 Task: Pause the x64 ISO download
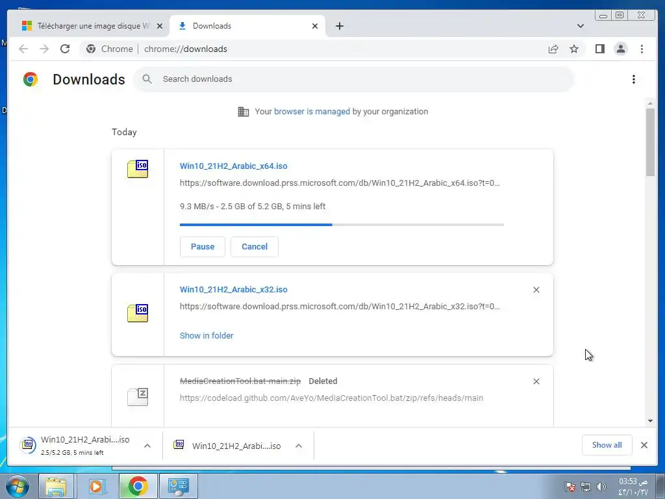[203, 246]
